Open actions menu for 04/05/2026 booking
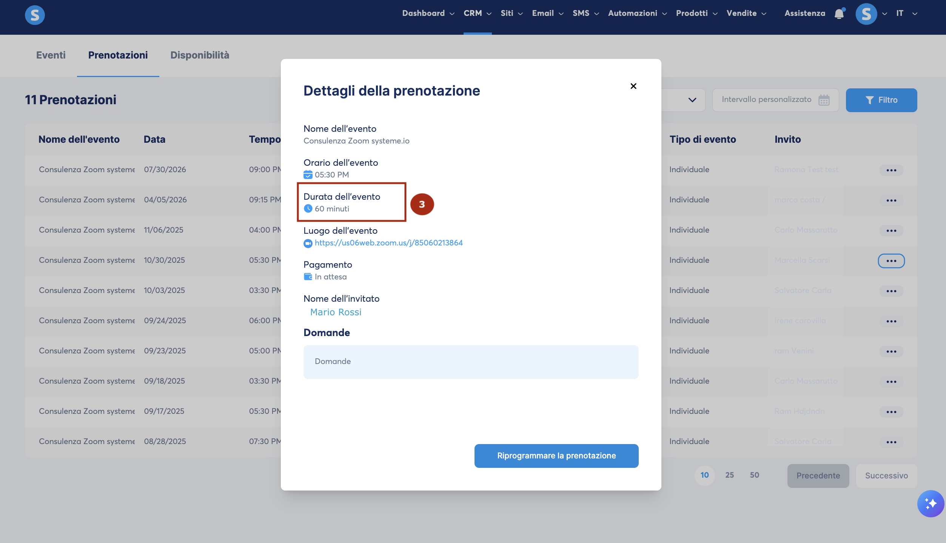946x543 pixels. point(891,201)
